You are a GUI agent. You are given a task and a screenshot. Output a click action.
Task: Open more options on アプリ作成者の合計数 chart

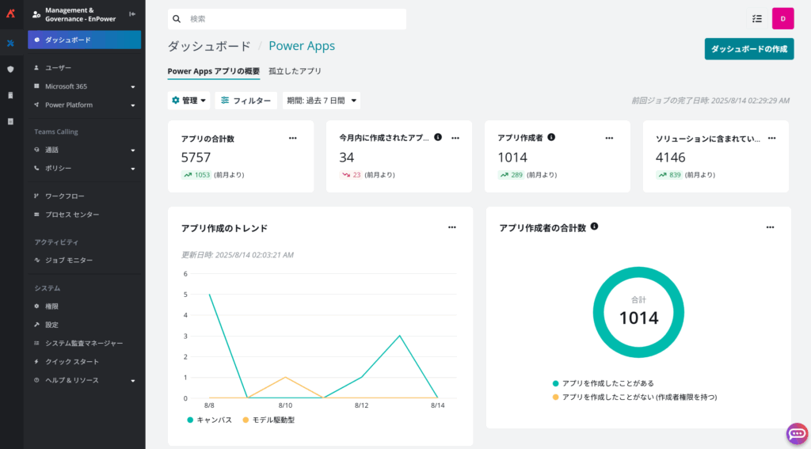(770, 227)
